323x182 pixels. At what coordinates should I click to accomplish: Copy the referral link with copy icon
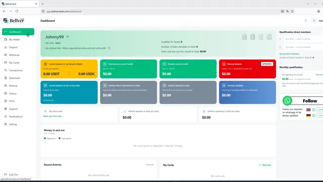pyautogui.click(x=109, y=48)
